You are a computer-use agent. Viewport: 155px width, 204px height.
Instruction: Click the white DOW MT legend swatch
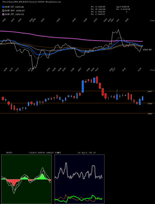(x=3, y=11)
